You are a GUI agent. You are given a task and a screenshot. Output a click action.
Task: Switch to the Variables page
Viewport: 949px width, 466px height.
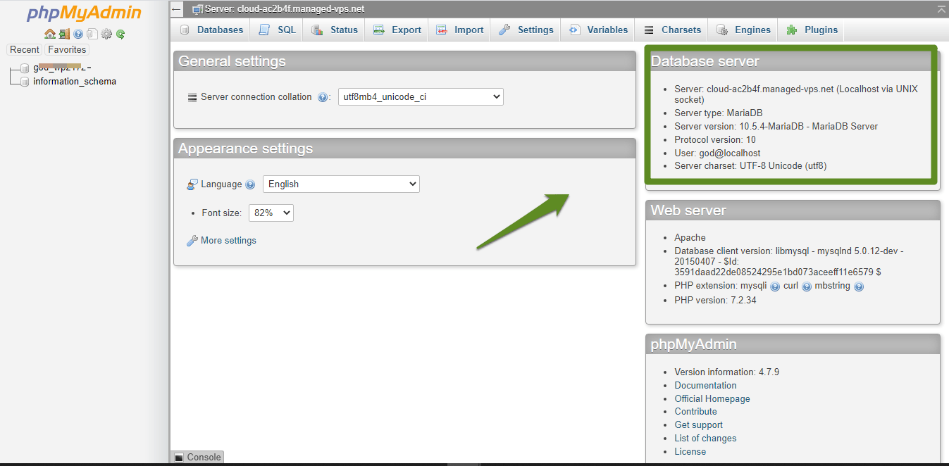click(597, 30)
